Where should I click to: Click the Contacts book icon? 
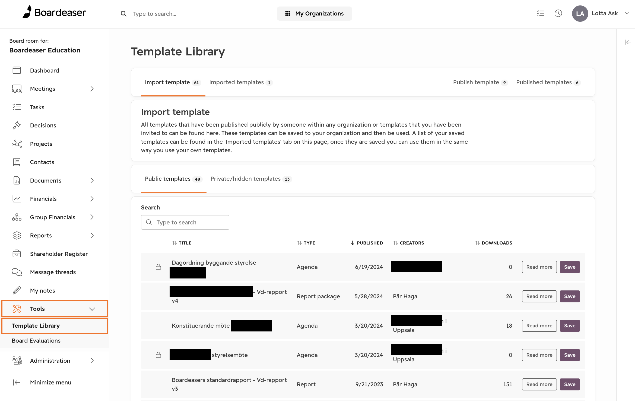tap(17, 162)
